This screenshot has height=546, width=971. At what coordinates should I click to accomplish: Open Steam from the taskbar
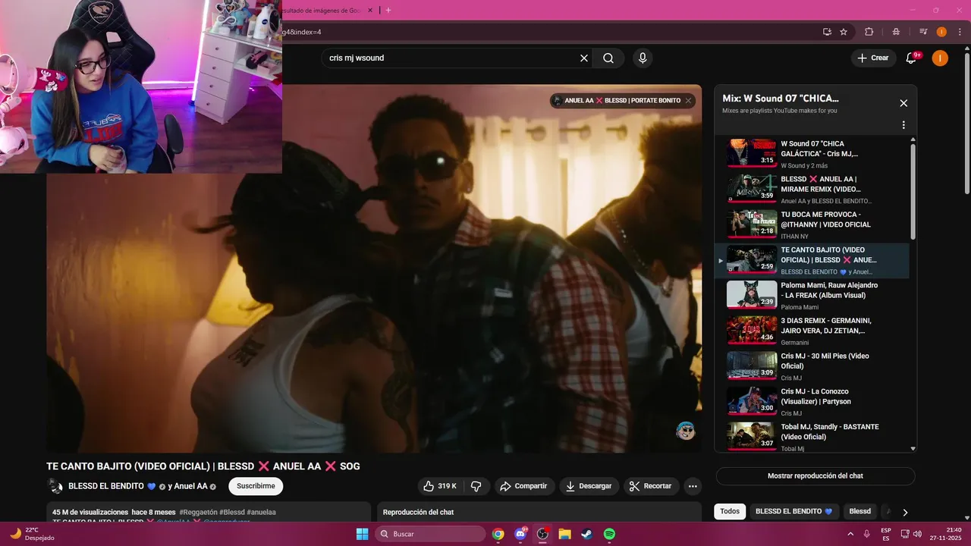(x=587, y=534)
